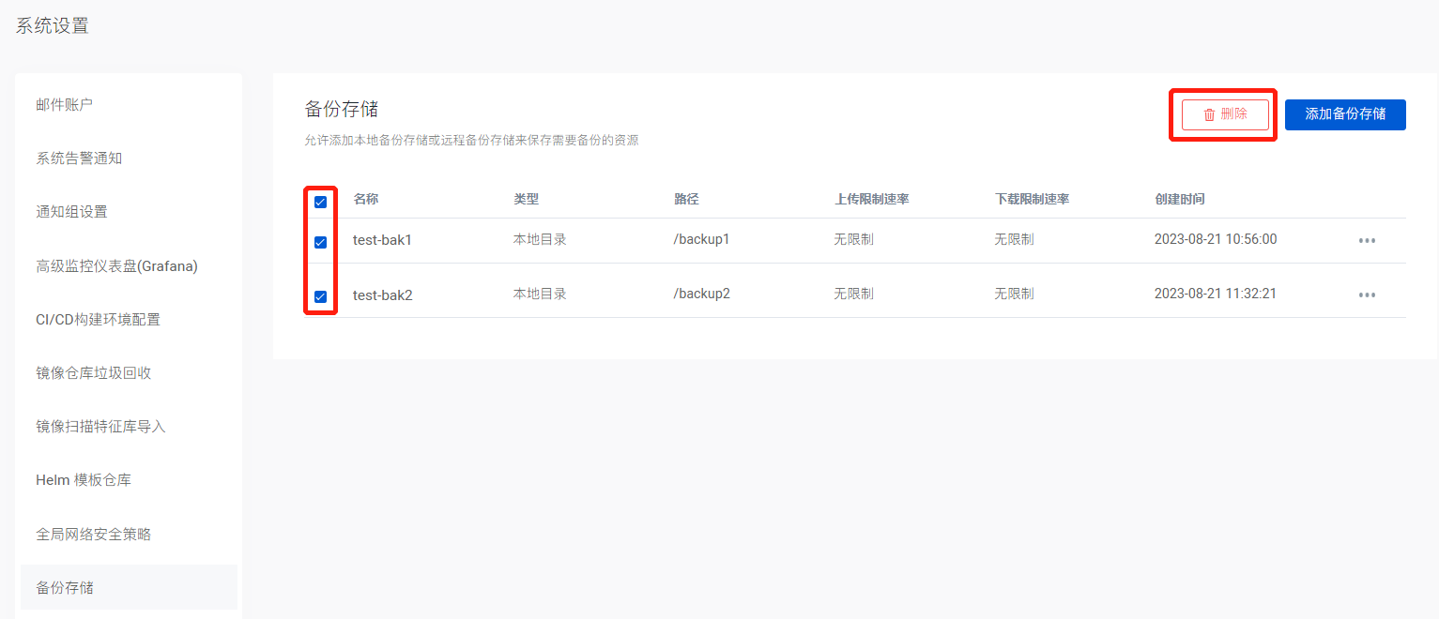This screenshot has width=1439, height=619.
Task: Click the 创建时间 column header
Action: pos(1179,199)
